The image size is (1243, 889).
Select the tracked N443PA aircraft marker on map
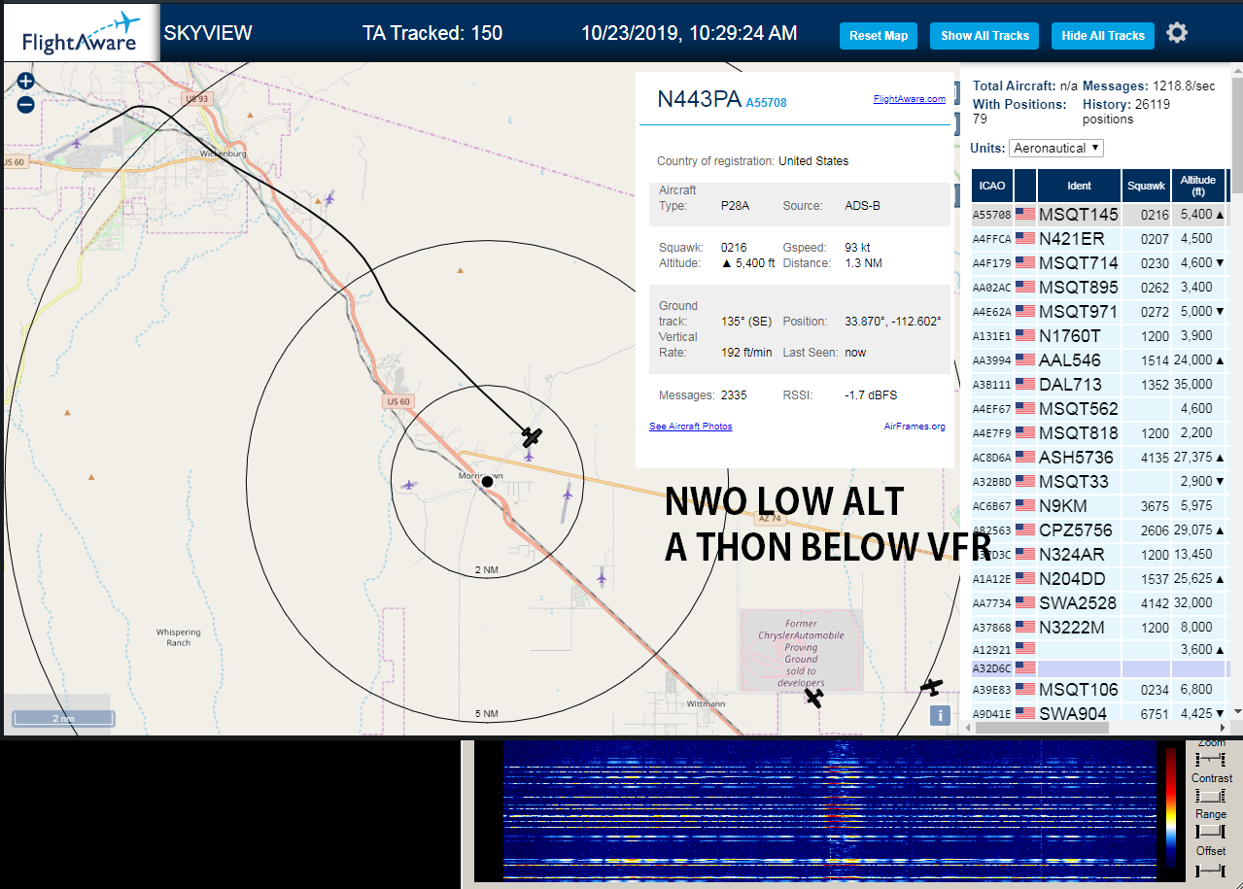click(x=531, y=437)
